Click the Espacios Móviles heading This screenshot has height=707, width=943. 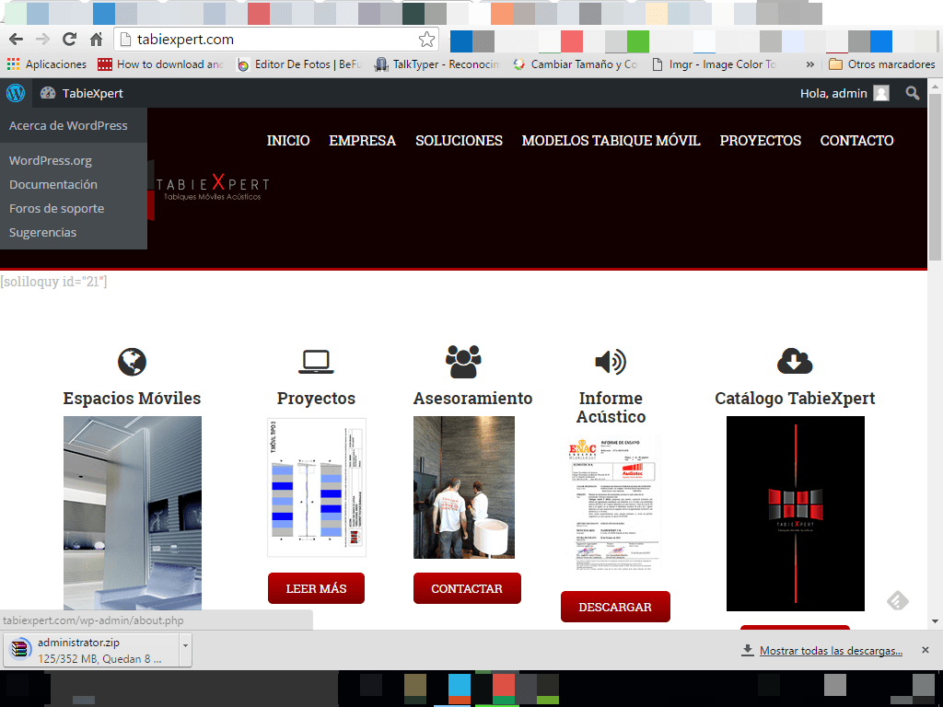click(x=132, y=398)
